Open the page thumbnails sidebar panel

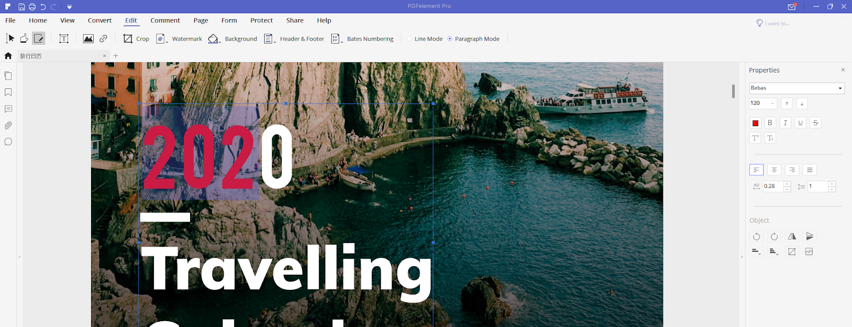pyautogui.click(x=8, y=76)
